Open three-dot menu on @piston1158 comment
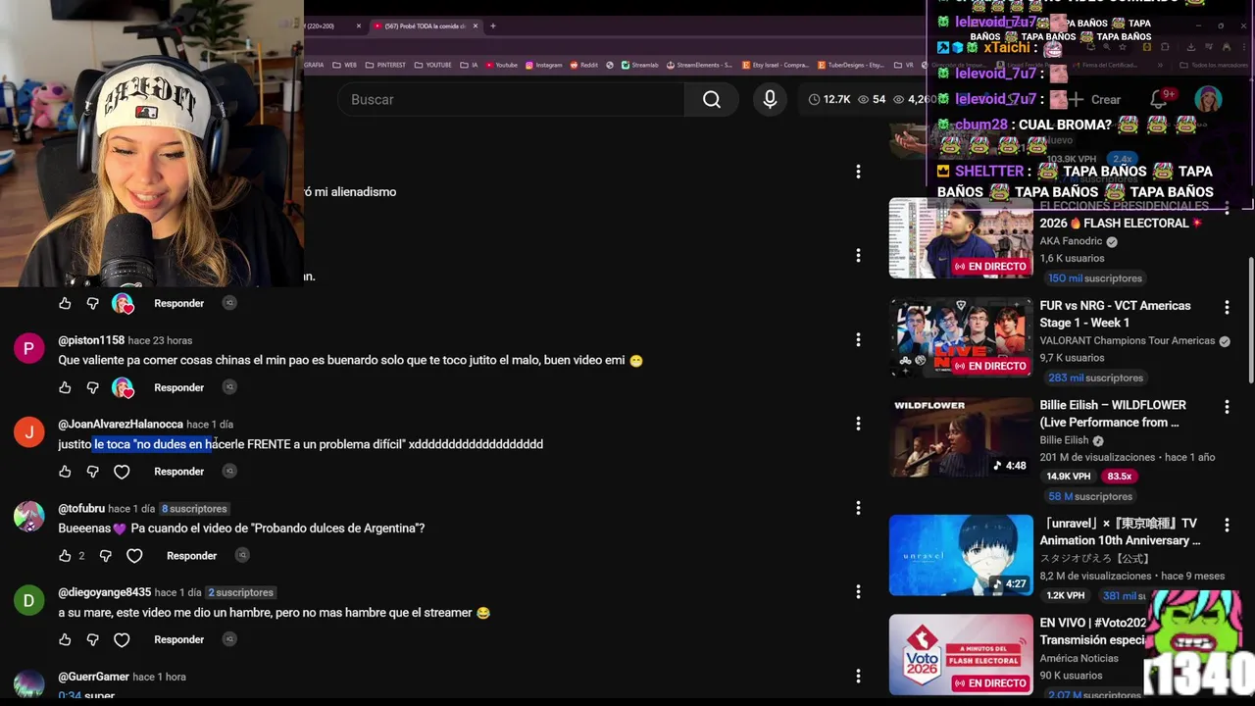 click(858, 339)
